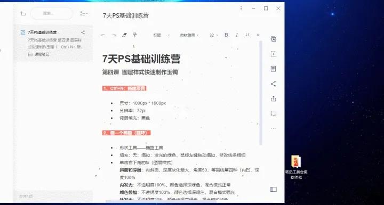Click the bold text 斜面和浮雕

(x=131, y=170)
